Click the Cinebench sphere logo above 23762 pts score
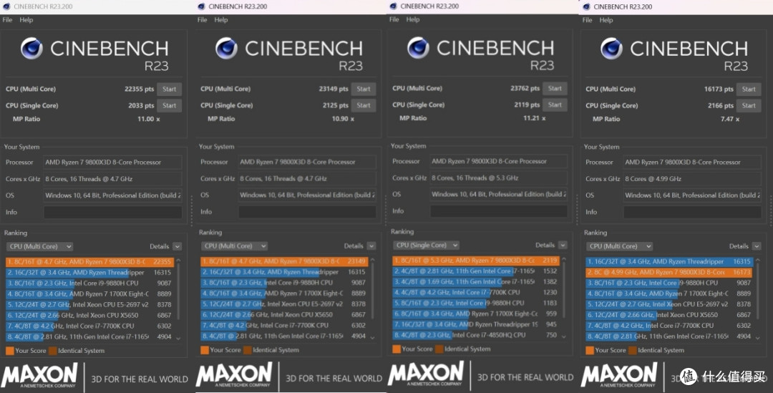Viewport: 773px width, 393px height. pyautogui.click(x=418, y=48)
